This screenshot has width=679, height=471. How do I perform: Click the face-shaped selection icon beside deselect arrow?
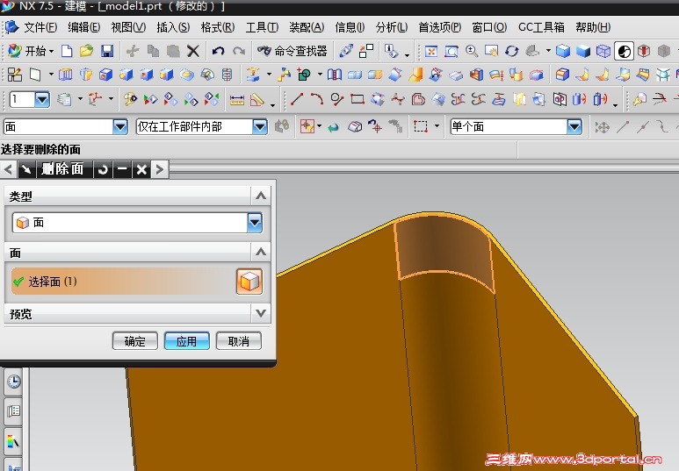(x=355, y=126)
